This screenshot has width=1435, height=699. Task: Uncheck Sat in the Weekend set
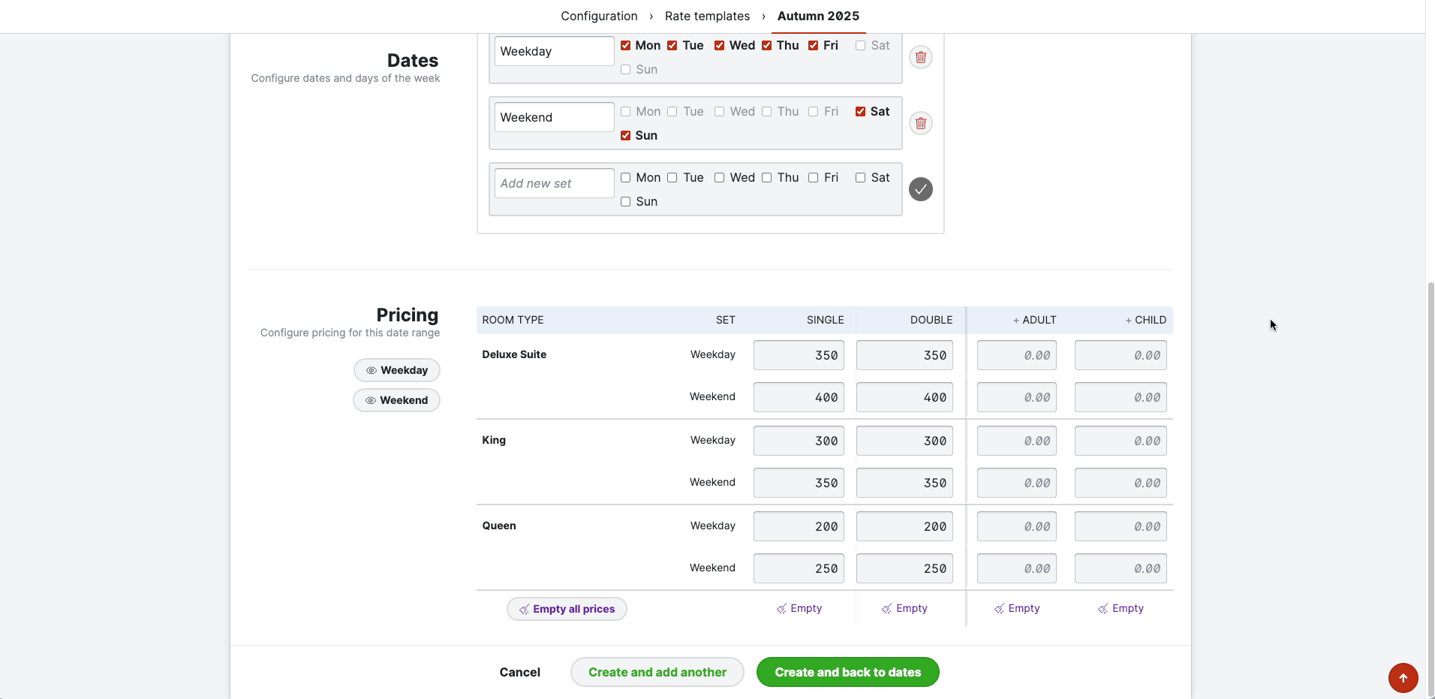tap(861, 112)
